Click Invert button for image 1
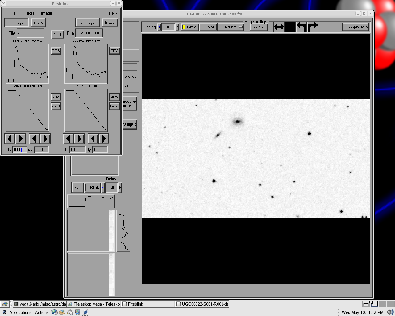395x316 pixels. pos(56,106)
